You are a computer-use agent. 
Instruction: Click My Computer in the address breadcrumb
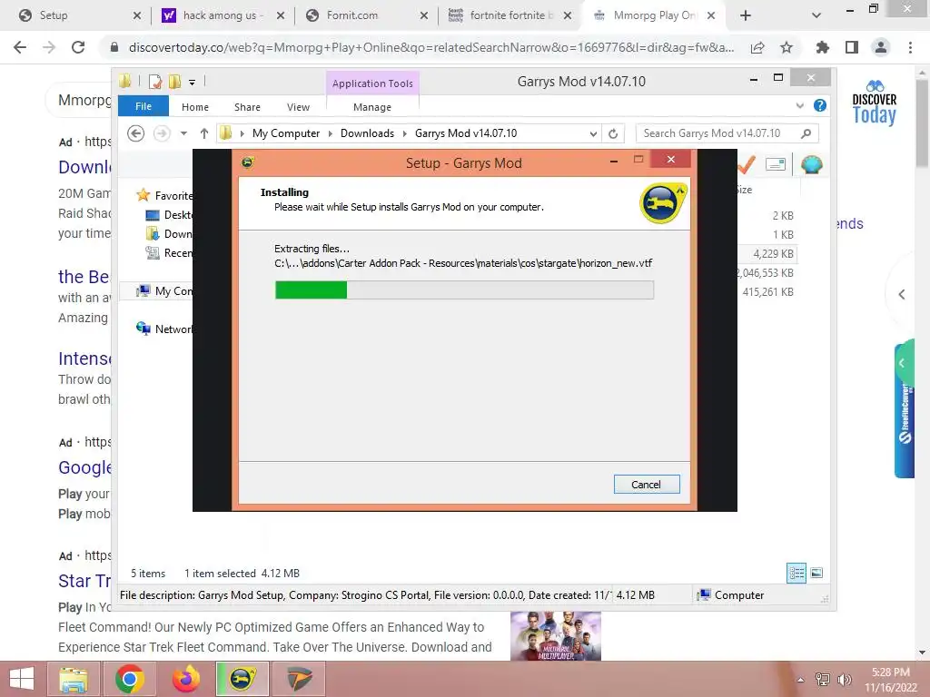[286, 133]
